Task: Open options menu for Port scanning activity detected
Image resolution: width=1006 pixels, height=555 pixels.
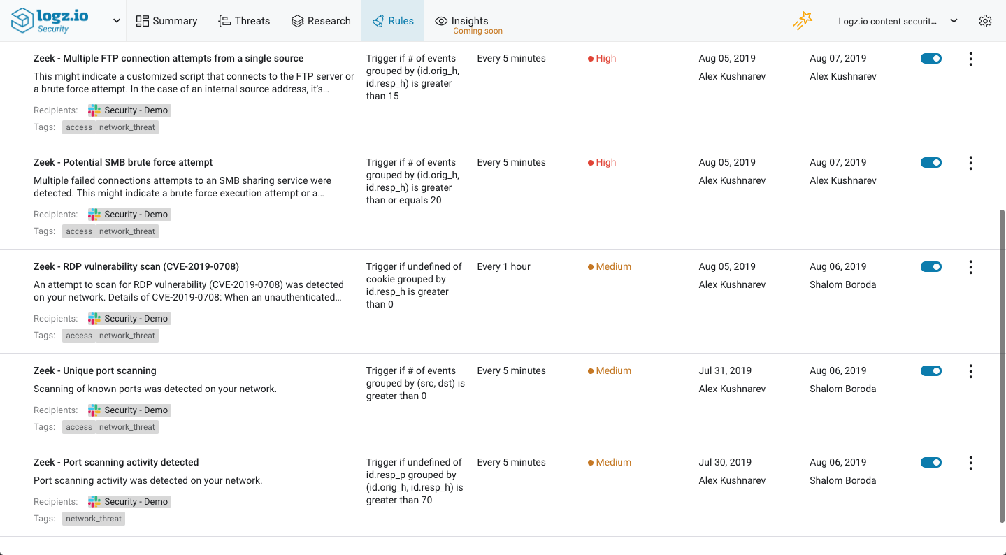Action: [x=970, y=463]
